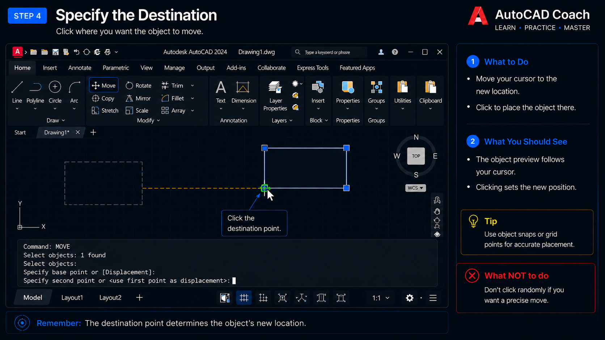Viewport: 605px width, 340px height.
Task: Add a new layout with plus button
Action: click(139, 297)
